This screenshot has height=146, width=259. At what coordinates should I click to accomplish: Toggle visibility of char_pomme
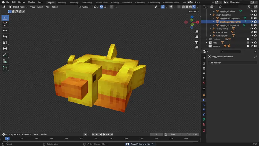pyautogui.click(x=252, y=29)
